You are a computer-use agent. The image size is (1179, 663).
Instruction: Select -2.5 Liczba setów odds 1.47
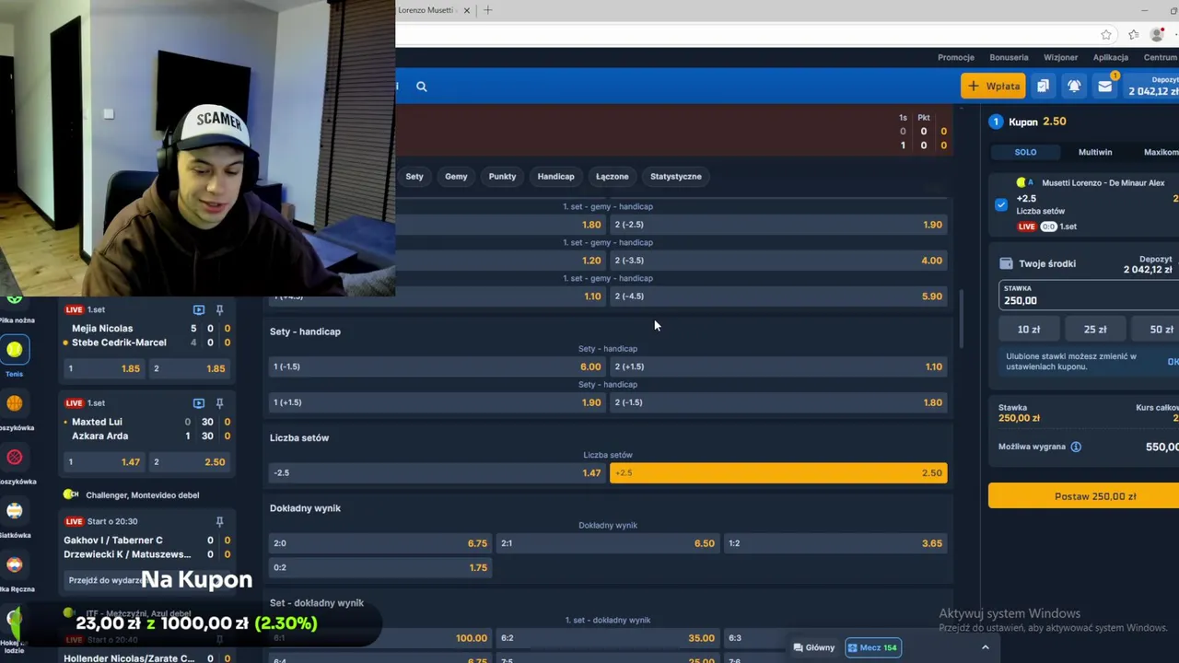pos(437,473)
